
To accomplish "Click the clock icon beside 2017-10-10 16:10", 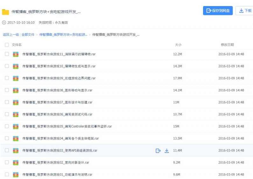I will click(x=4, y=23).
